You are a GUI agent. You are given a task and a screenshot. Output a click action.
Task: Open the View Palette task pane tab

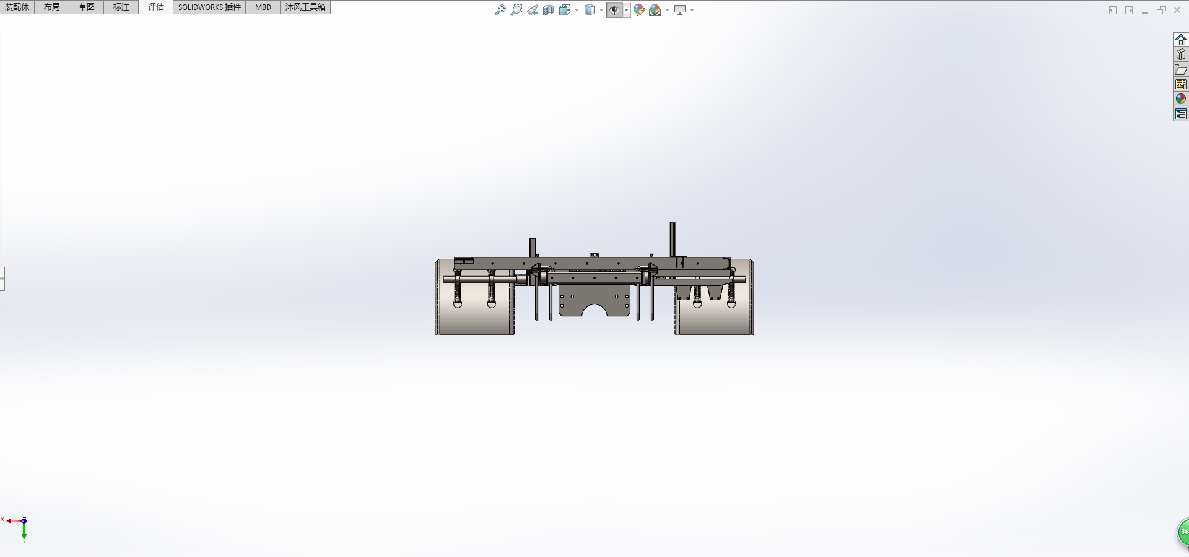coord(1181,84)
